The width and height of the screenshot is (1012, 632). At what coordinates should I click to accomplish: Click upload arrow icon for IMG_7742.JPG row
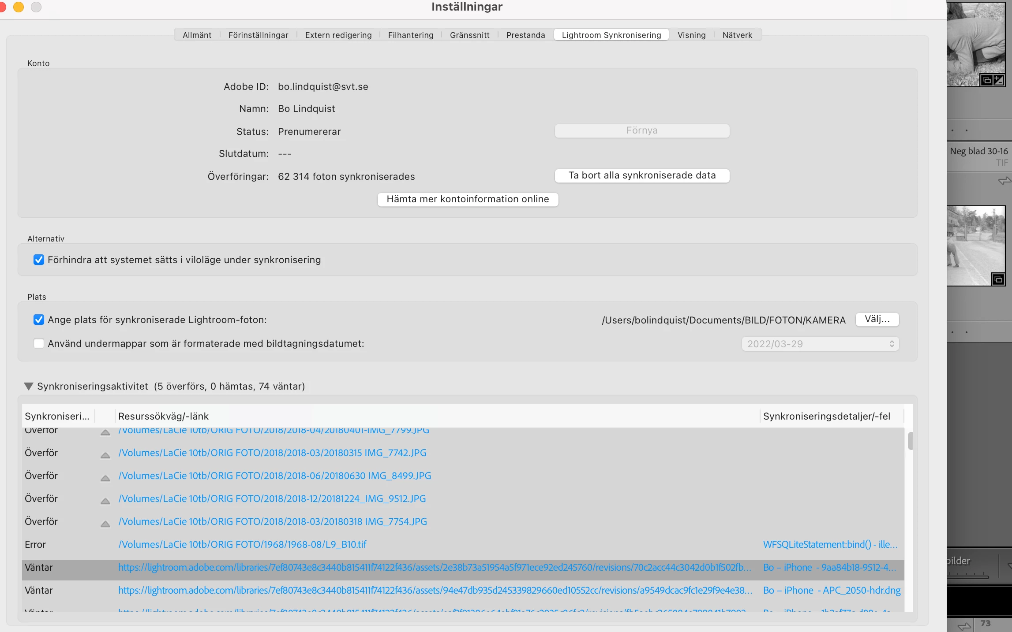coord(105,455)
